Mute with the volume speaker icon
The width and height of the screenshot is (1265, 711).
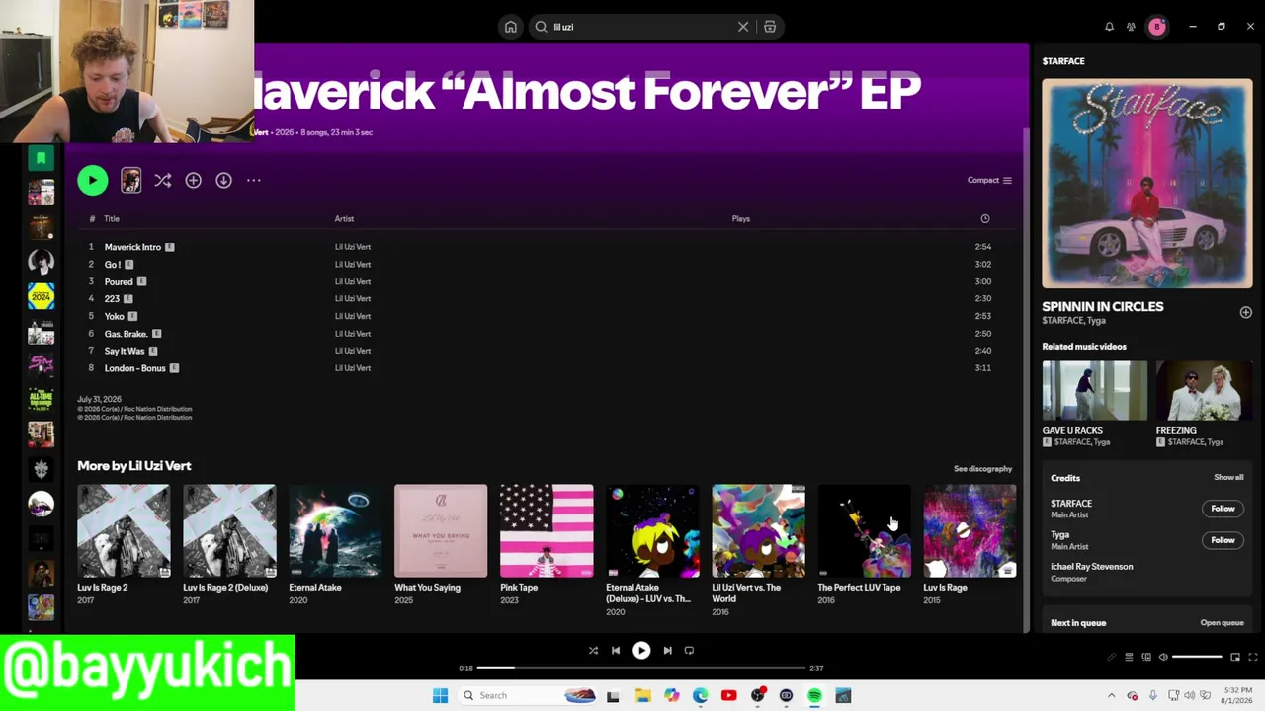pos(1163,657)
